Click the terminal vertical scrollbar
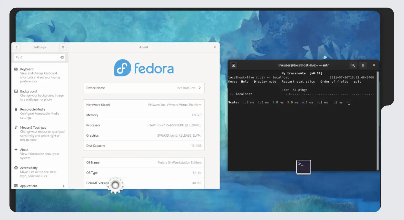Screen dimensions: 404x220 coord(377,121)
